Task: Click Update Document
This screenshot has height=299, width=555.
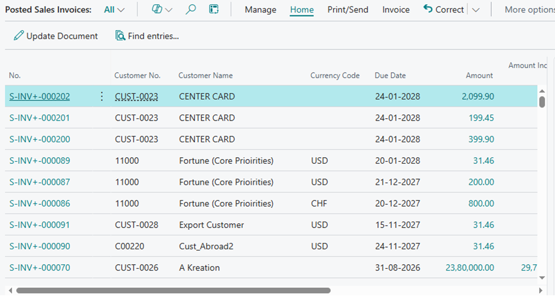Action: tap(56, 36)
